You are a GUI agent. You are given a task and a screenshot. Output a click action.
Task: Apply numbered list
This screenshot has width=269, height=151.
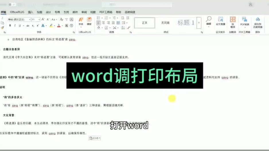[x=106, y=18]
